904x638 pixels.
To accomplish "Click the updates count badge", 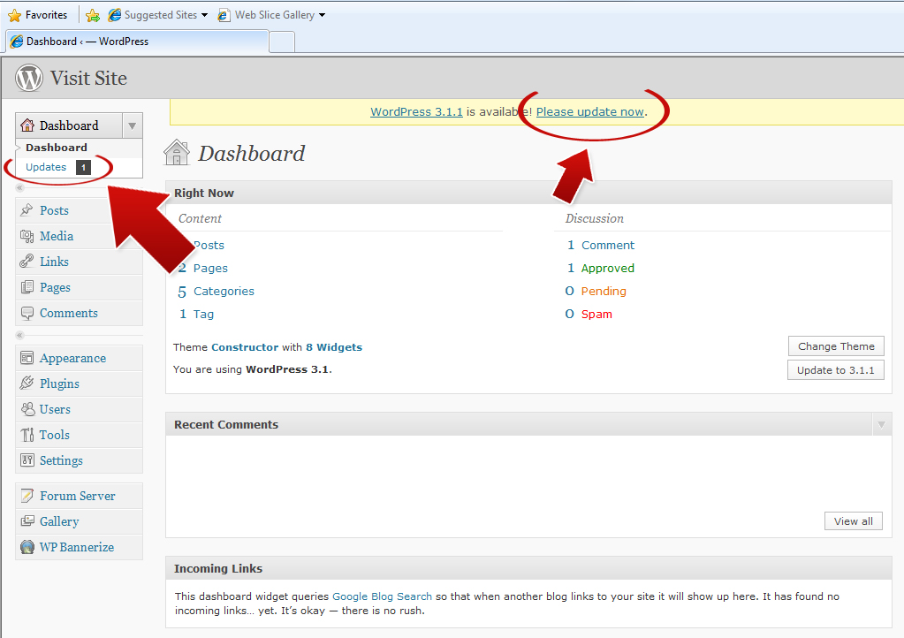I will pos(84,167).
